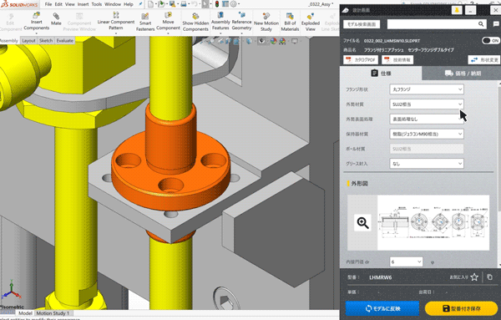
Task: Open the New Motion Study tool
Action: (x=266, y=22)
